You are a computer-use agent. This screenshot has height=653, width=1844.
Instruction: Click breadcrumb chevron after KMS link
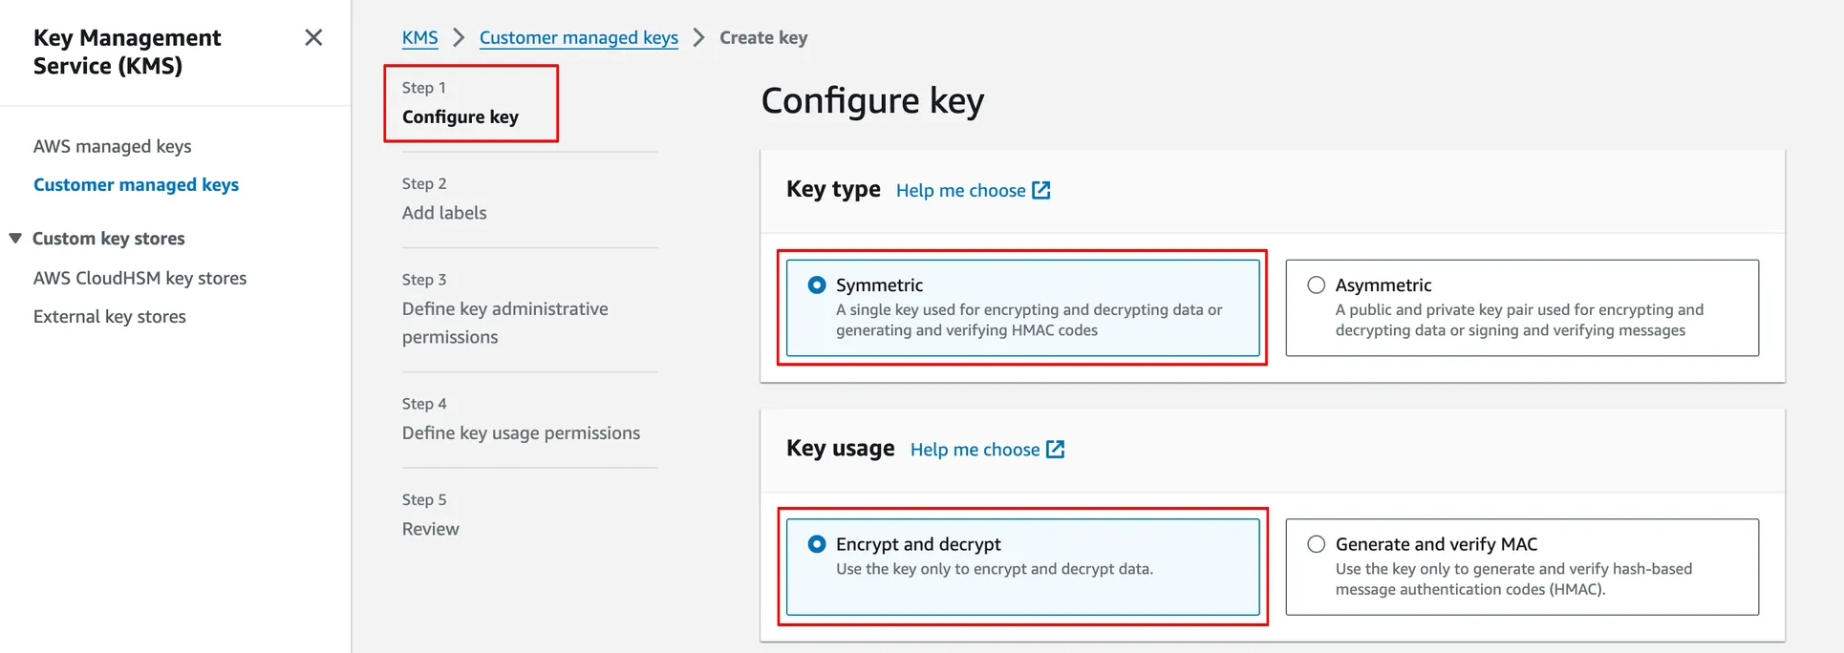(459, 37)
